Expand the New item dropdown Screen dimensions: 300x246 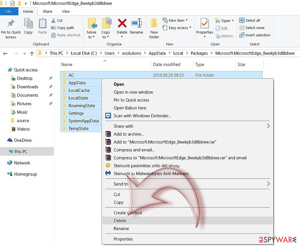tap(187, 20)
